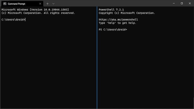Close the Terminal window
The image size is (194, 109).
pyautogui.click(x=190, y=3)
